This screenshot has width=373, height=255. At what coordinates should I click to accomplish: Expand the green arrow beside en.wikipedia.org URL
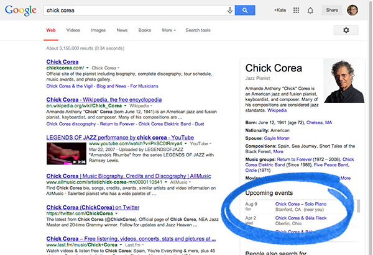click(x=125, y=105)
